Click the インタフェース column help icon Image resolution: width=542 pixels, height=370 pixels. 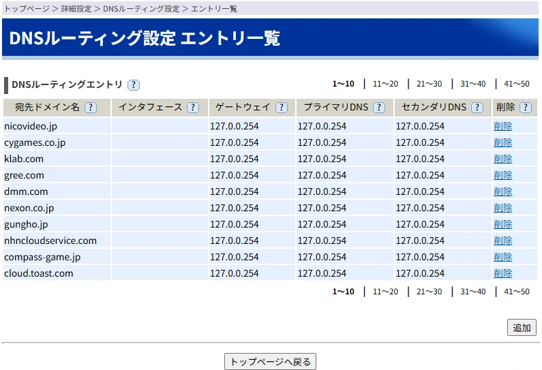point(193,108)
